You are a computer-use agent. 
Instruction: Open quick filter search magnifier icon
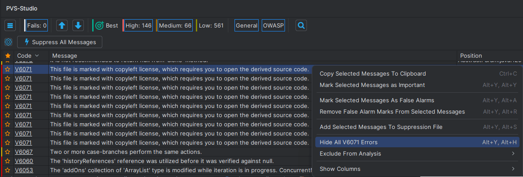click(301, 26)
